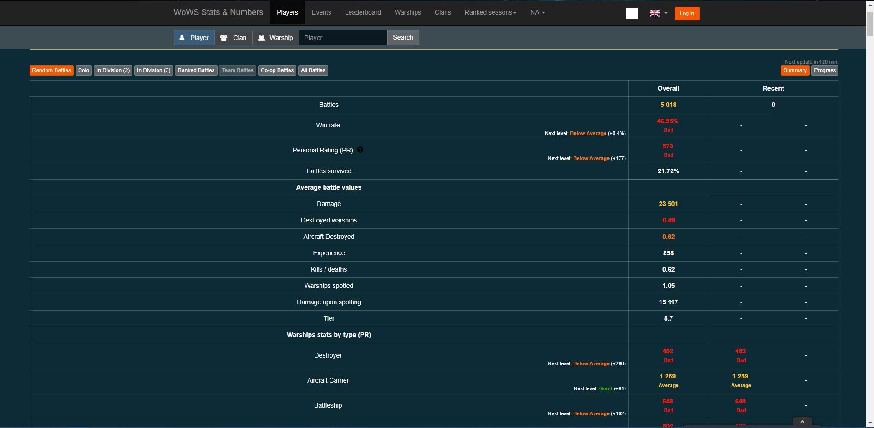
Task: Open the Leaderboard menu item
Action: pos(363,12)
